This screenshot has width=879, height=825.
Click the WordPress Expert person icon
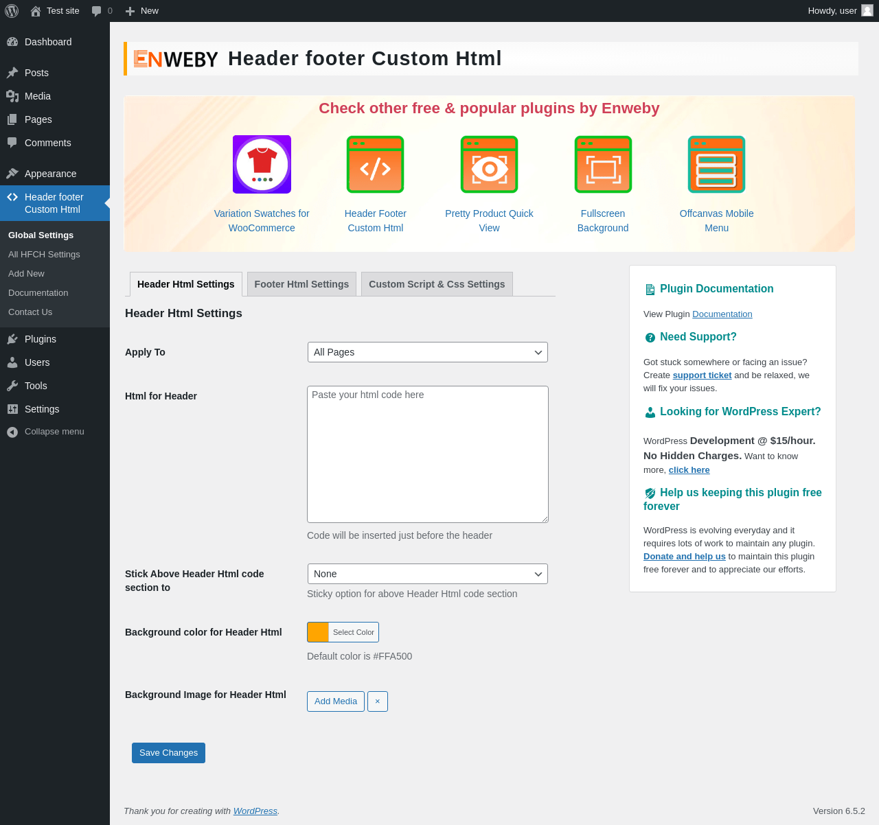pyautogui.click(x=650, y=412)
